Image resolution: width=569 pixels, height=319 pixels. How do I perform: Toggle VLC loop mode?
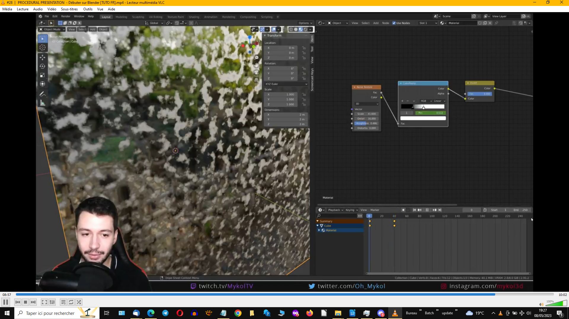[71, 302]
